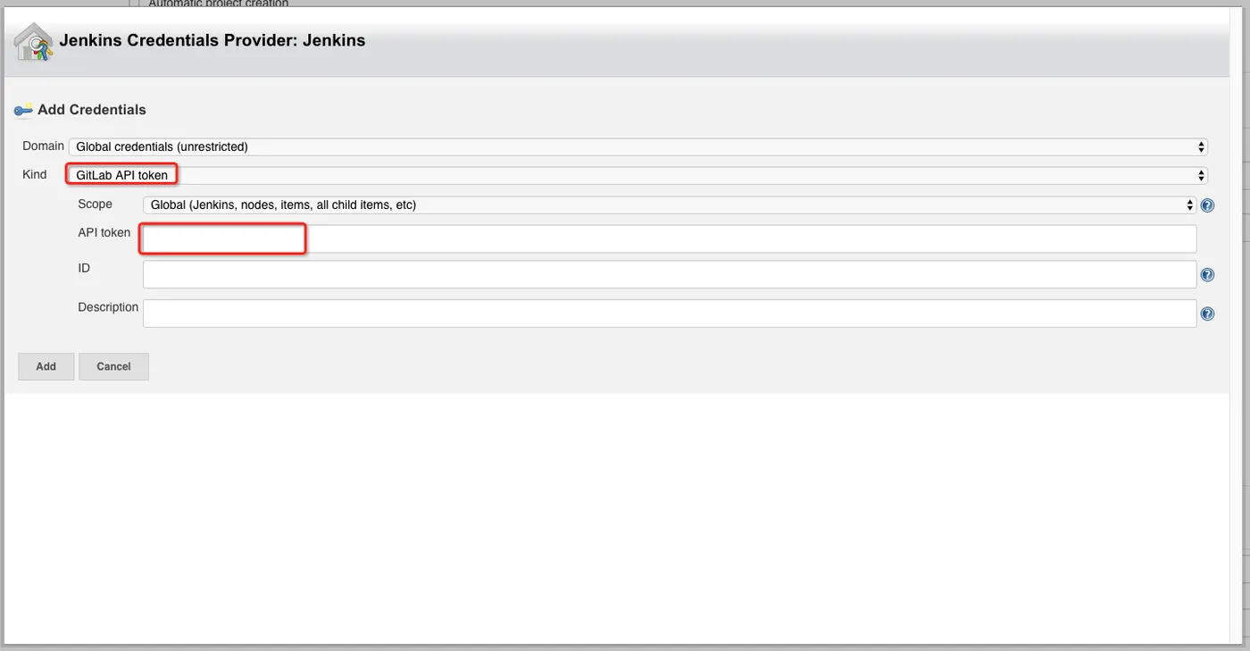Open help for the Description field
Viewport: 1250px width, 651px height.
[1207, 313]
